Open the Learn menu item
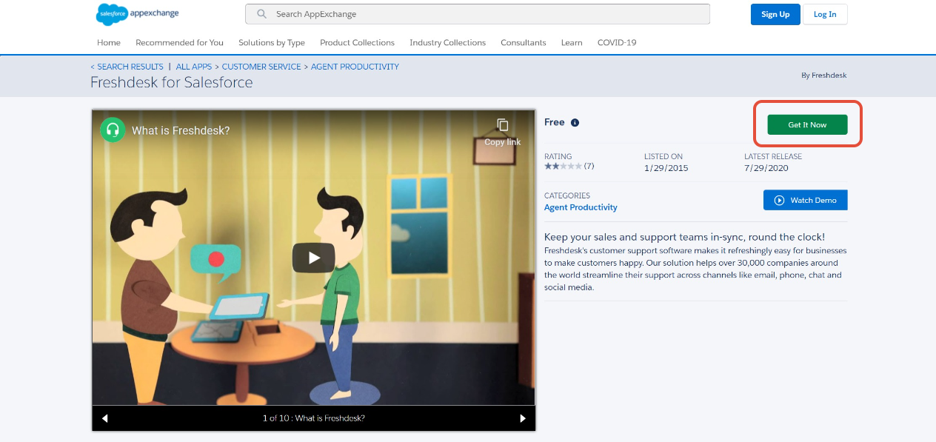The height and width of the screenshot is (442, 936). pyautogui.click(x=572, y=43)
